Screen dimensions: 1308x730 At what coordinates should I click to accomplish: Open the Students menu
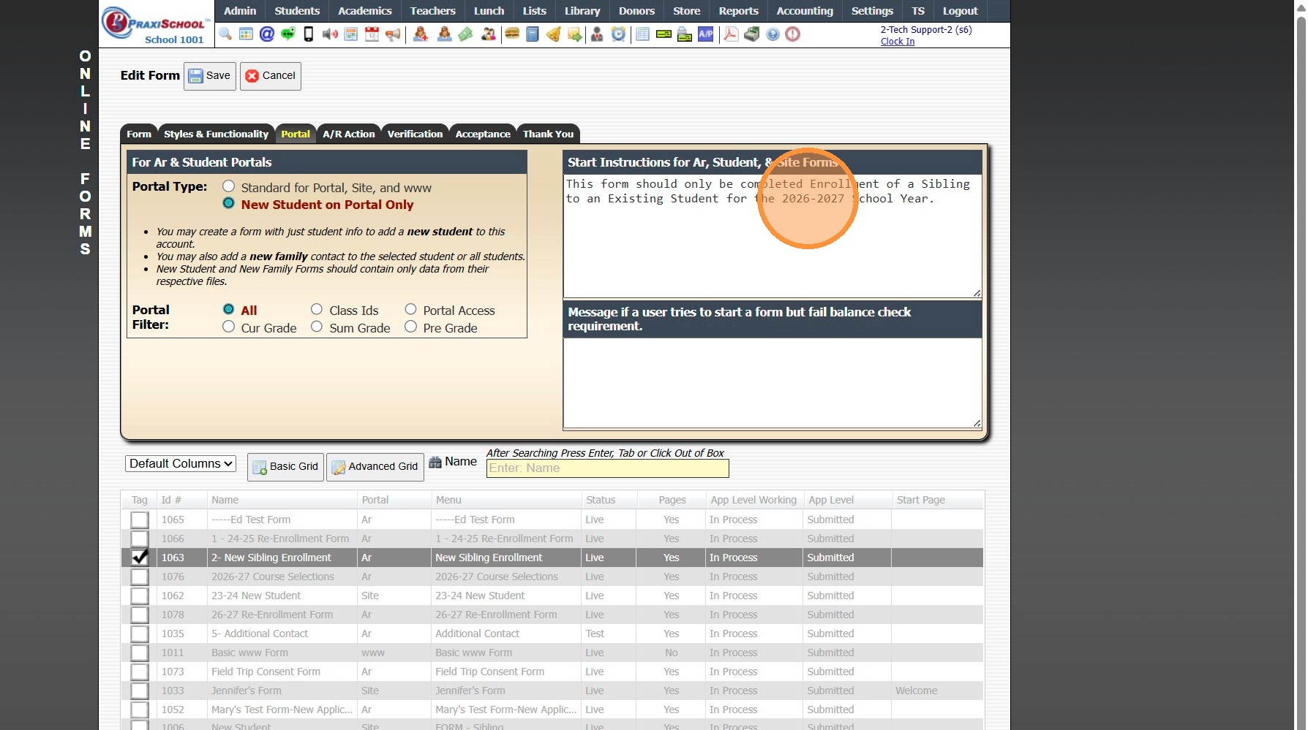(x=297, y=11)
